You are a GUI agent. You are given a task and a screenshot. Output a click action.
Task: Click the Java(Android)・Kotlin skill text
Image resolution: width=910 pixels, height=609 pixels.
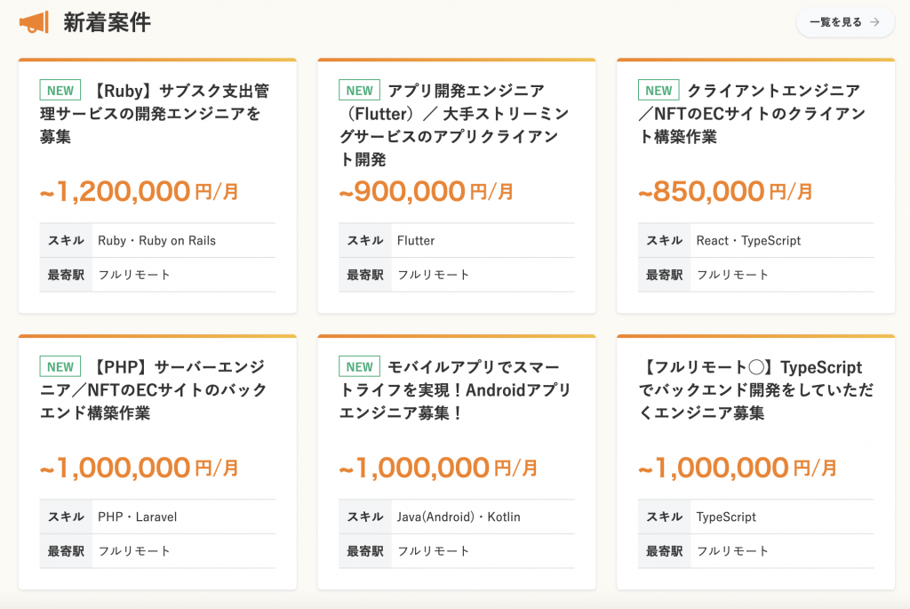459,517
